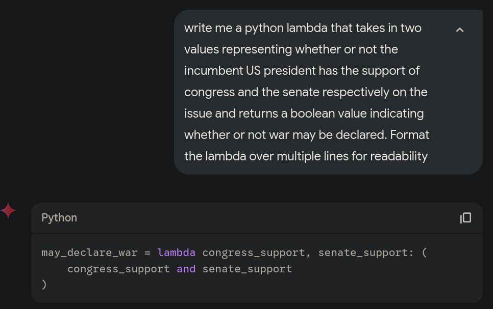The width and height of the screenshot is (493, 309).
Task: Collapse the user prompt with the chevron
Action: click(460, 30)
